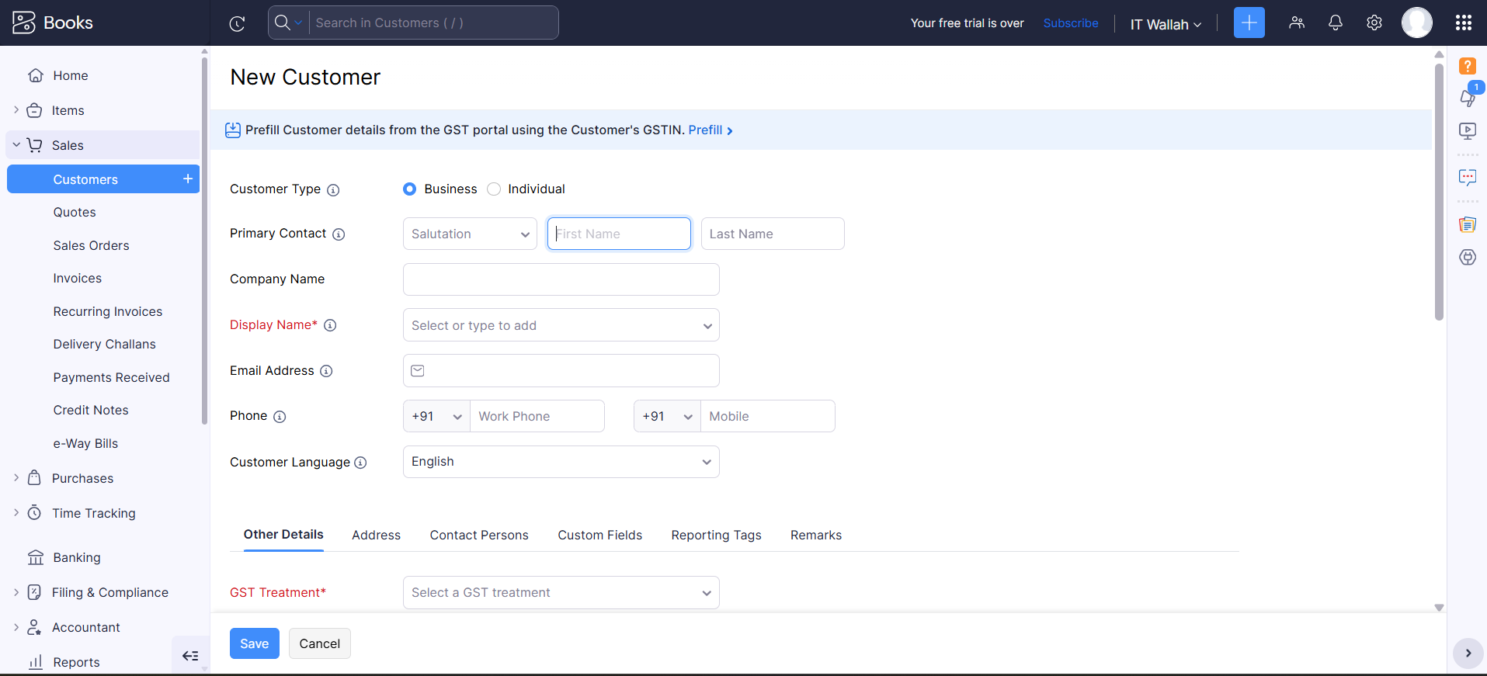Viewport: 1487px width, 676px height.
Task: Open Invoices in the sidebar
Action: pos(78,278)
